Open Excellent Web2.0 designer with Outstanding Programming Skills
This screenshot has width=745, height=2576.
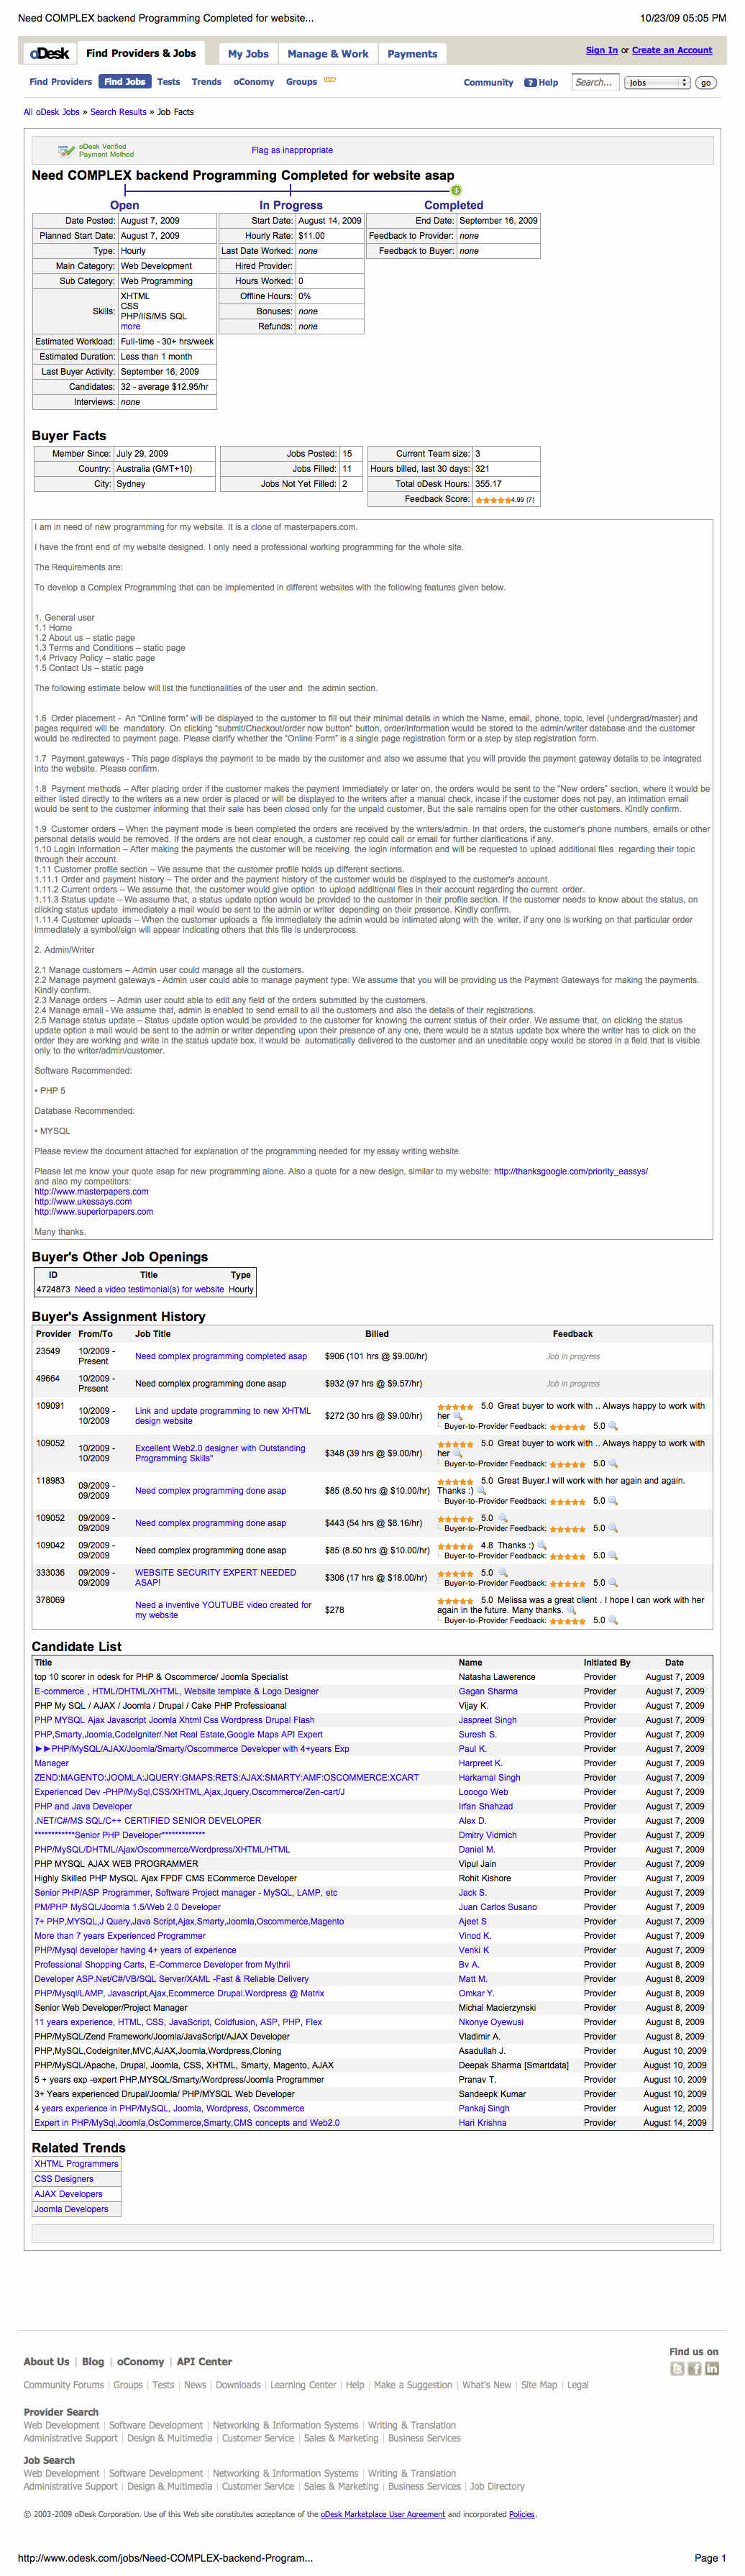(x=220, y=1453)
